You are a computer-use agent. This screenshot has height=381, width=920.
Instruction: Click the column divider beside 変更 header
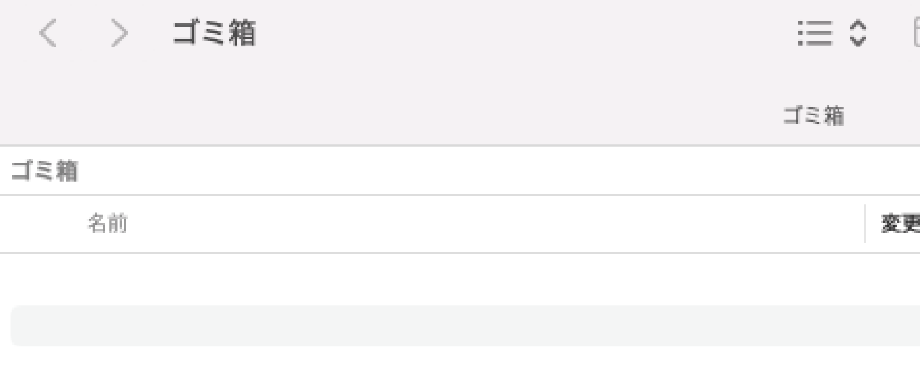click(x=865, y=224)
